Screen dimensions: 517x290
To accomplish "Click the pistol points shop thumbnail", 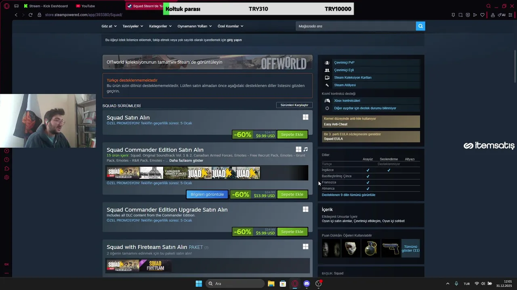I will tap(391, 249).
